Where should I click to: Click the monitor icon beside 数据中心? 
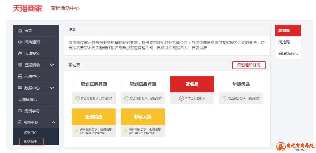coord(20,88)
